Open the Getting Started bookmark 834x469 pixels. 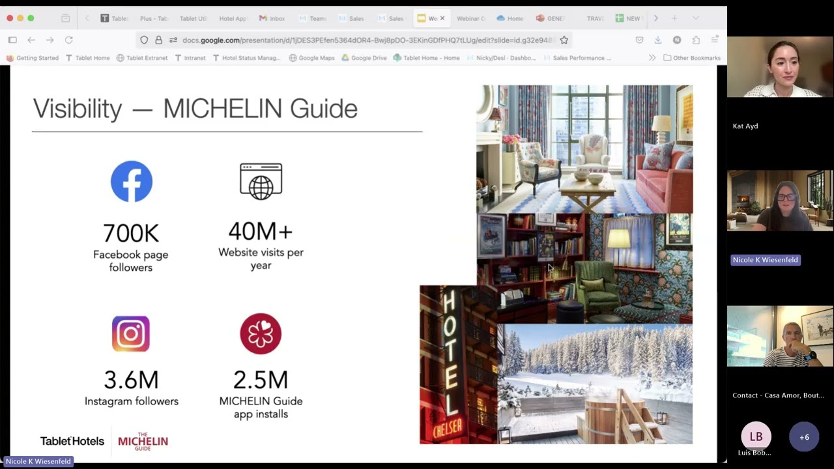(32, 58)
